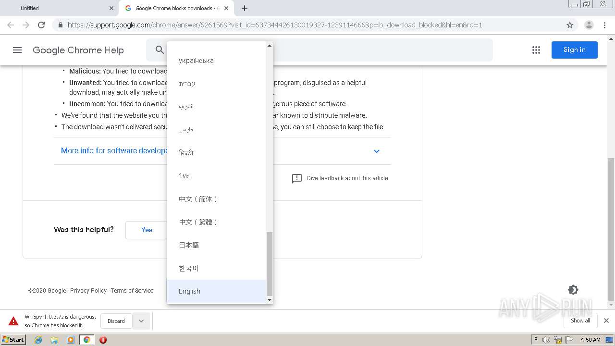
Task: Expand download options arrow next to Discard
Action: pos(141,321)
